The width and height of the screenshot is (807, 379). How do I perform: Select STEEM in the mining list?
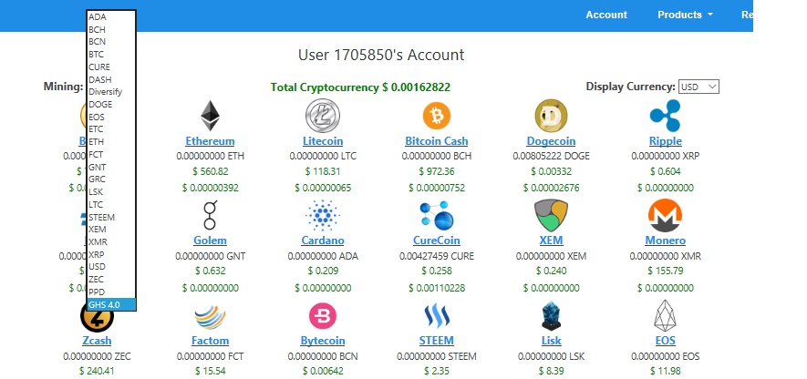(x=110, y=217)
